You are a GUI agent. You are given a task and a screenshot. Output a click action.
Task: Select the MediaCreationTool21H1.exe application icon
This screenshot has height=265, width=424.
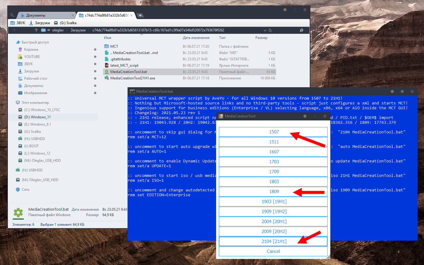107,78
